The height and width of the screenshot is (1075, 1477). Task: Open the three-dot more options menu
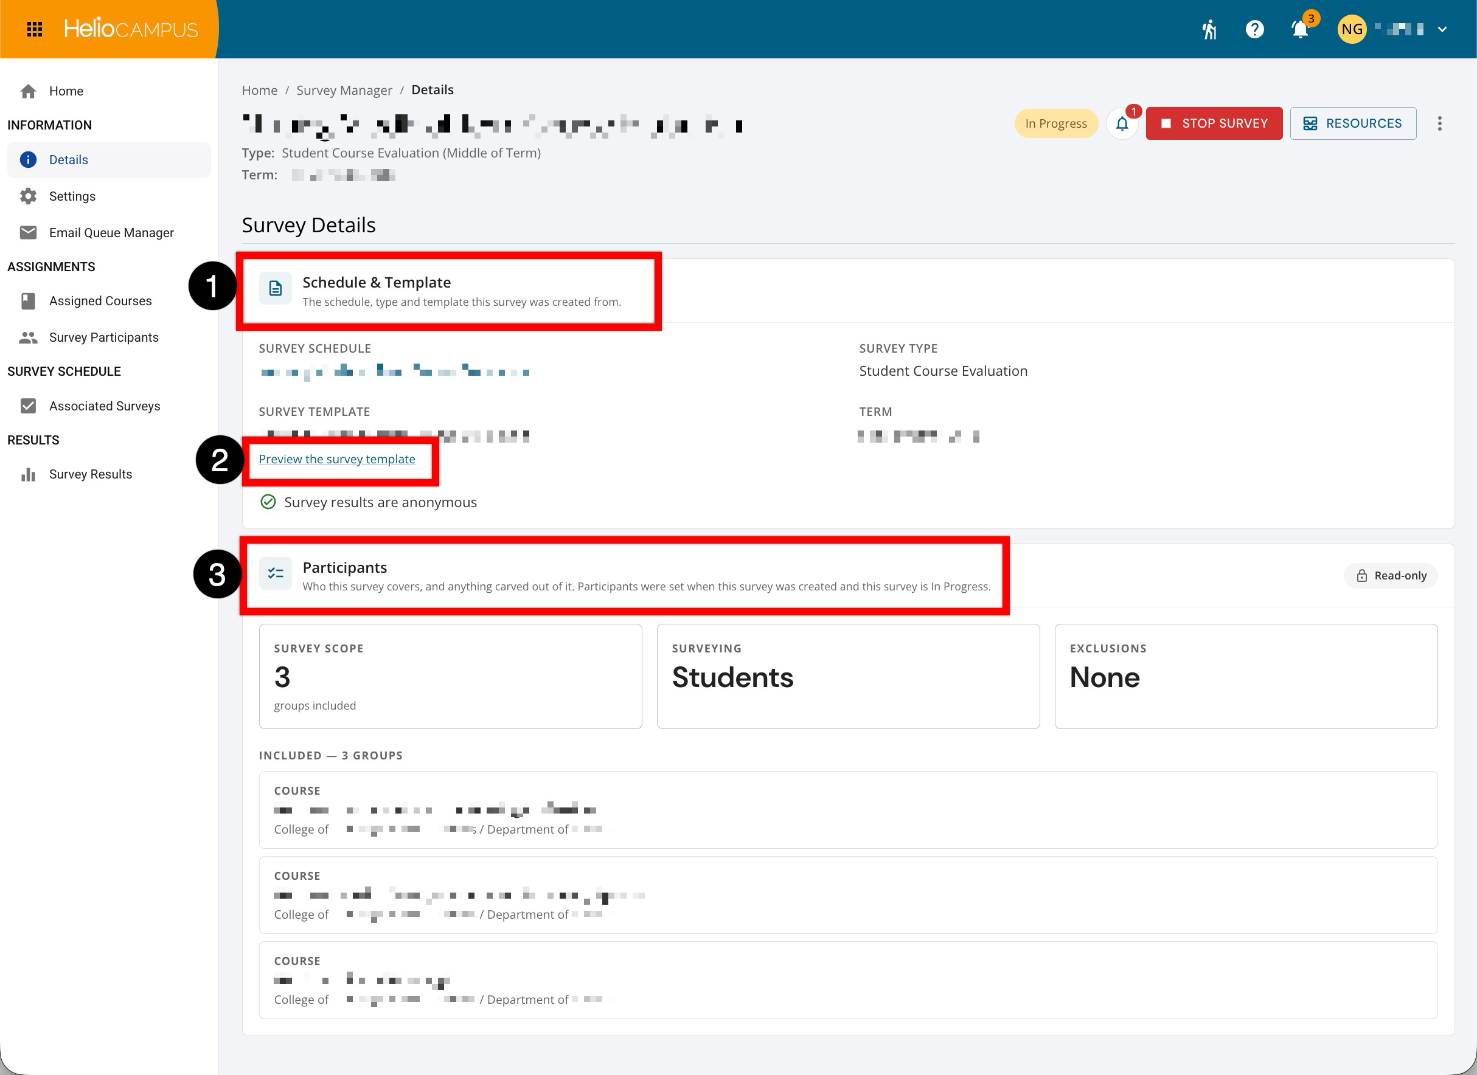[1439, 123]
